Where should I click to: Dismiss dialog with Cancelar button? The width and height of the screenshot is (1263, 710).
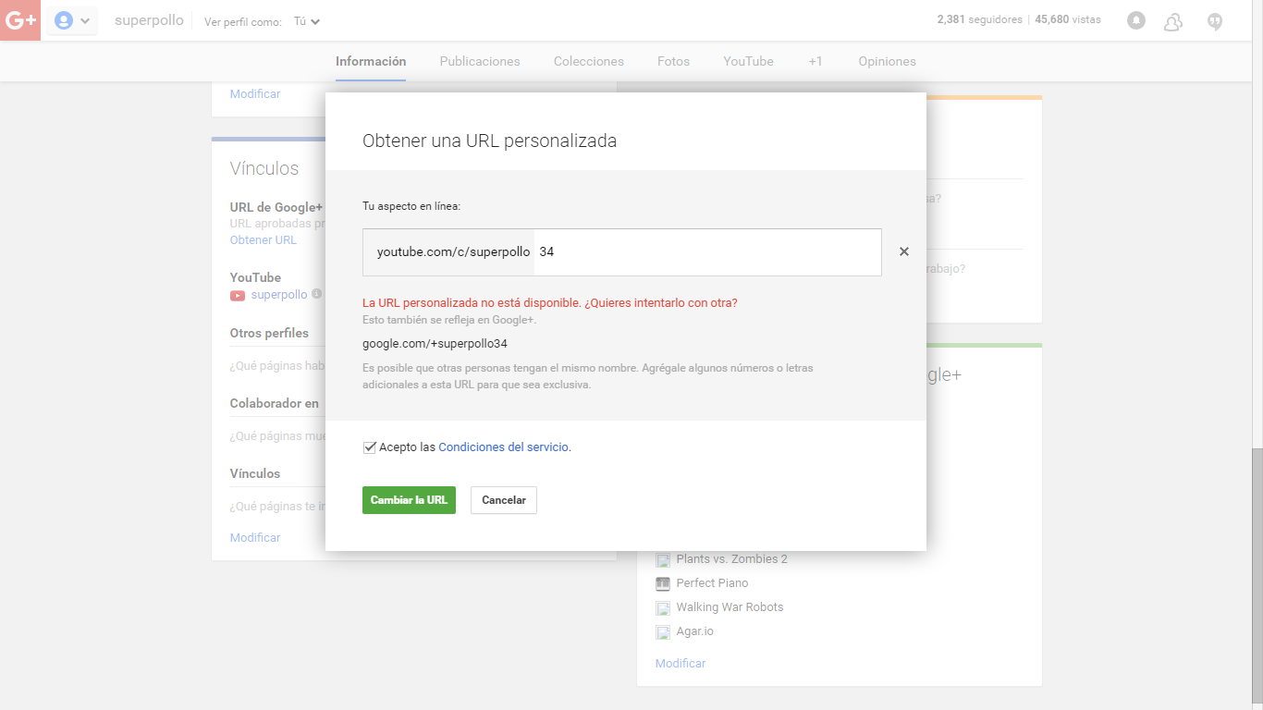pos(504,500)
